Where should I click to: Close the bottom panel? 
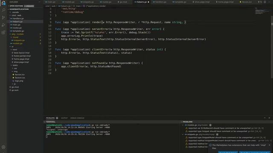tap(269, 118)
